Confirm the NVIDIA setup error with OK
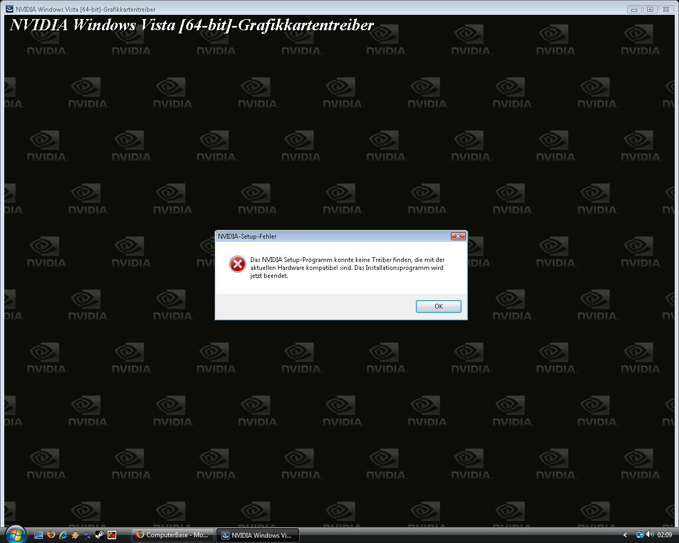This screenshot has height=543, width=679. 438,306
